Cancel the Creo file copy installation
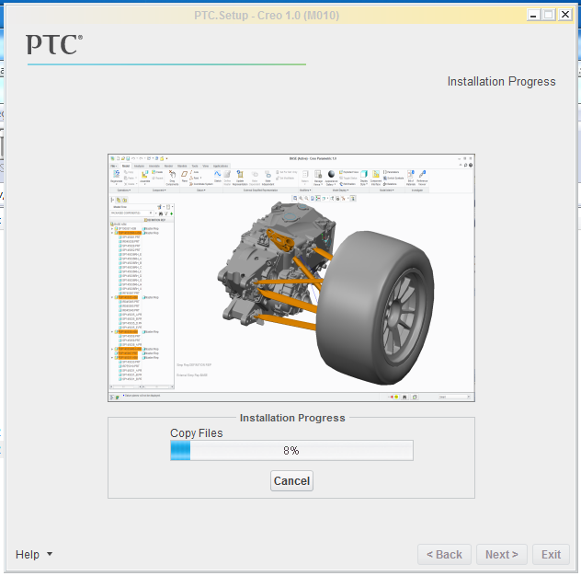This screenshot has width=581, height=576. click(291, 480)
